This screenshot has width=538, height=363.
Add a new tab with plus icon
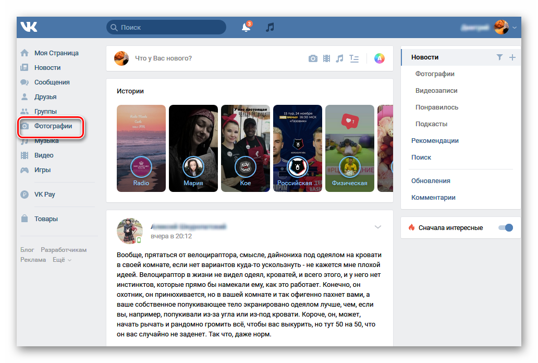(x=512, y=57)
